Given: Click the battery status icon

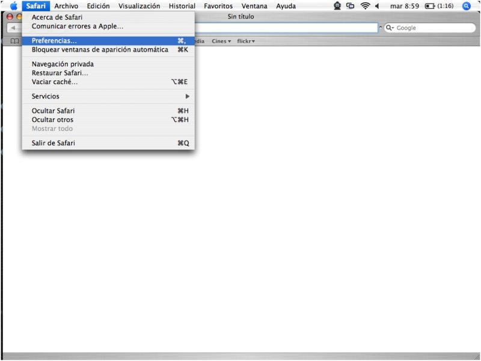Looking at the screenshot, I should (430, 6).
